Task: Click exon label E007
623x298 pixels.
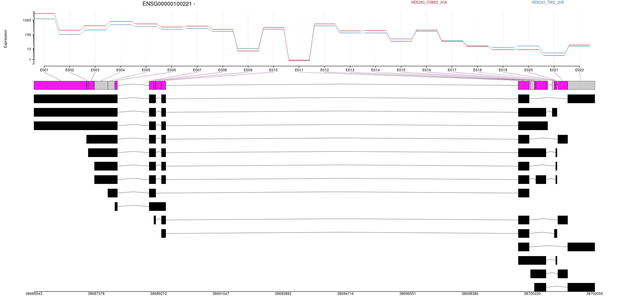Action: tap(197, 70)
